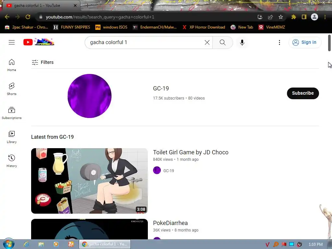This screenshot has width=332, height=249.
Task: Click install/download page icon in address bar
Action: [x=260, y=17]
